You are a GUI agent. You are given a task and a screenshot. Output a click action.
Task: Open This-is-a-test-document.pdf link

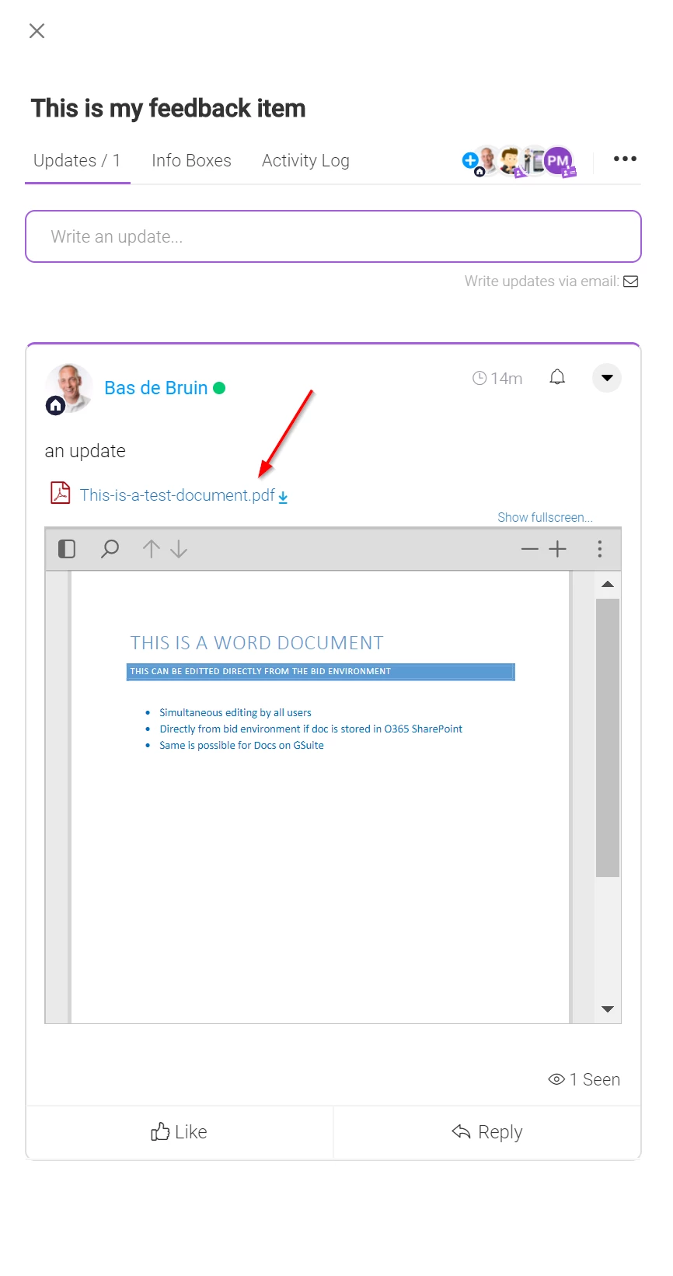coord(177,495)
